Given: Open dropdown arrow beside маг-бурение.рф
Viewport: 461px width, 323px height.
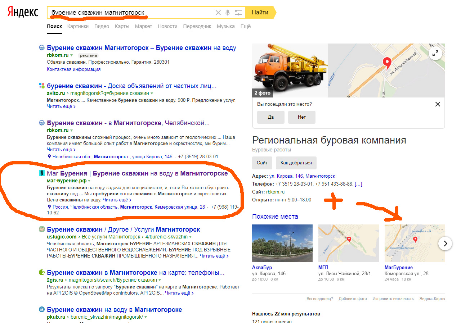Looking at the screenshot, I should (x=89, y=181).
